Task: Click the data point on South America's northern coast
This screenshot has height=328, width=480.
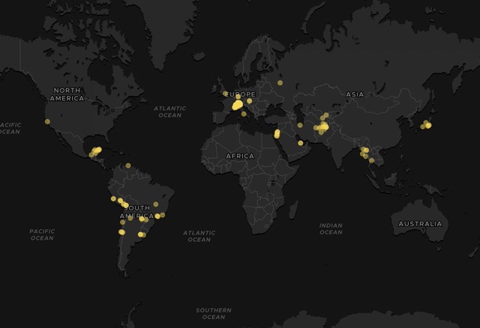Action: (x=128, y=165)
